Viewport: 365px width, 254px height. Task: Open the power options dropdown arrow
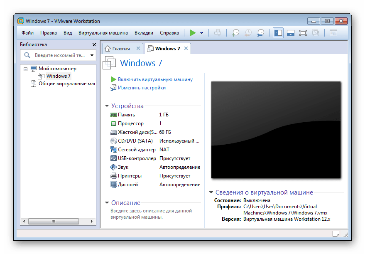tap(201, 33)
